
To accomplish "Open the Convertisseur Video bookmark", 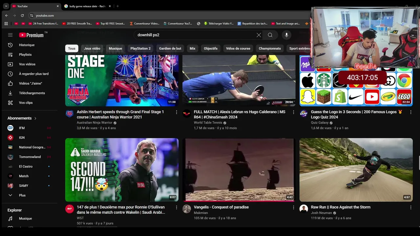I will coord(144,24).
